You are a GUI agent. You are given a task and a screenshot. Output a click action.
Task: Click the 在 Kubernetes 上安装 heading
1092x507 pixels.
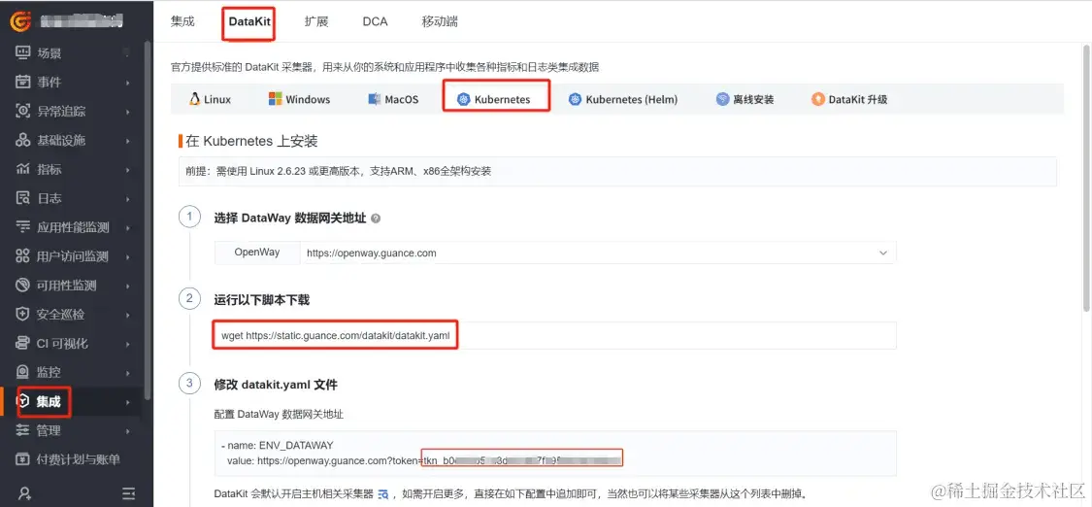251,142
